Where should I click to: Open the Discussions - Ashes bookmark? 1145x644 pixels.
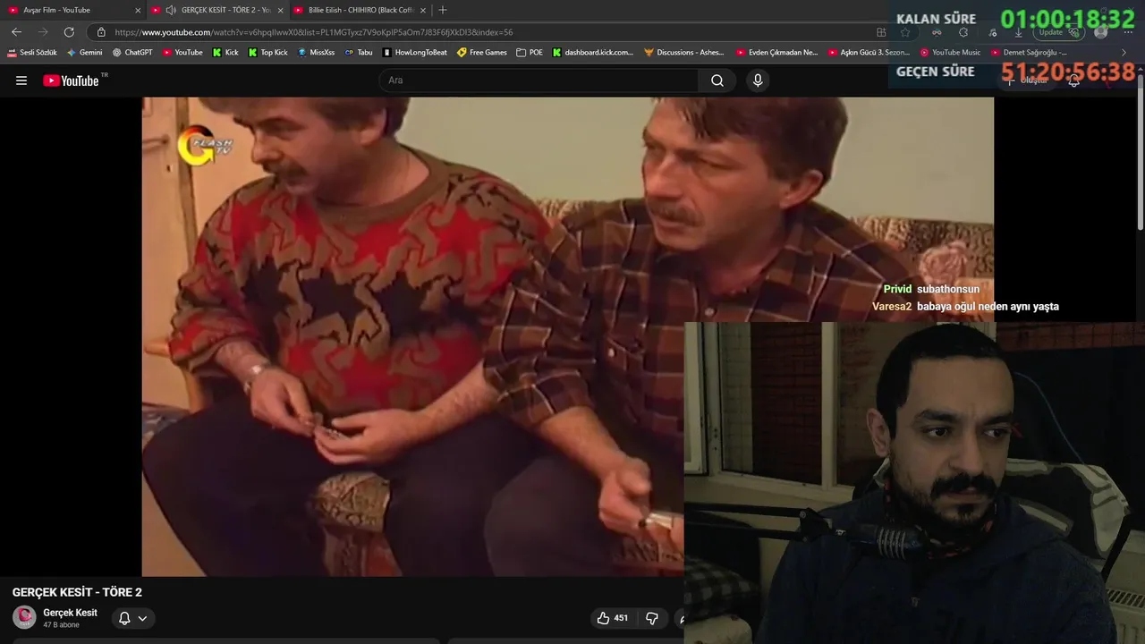click(x=684, y=52)
